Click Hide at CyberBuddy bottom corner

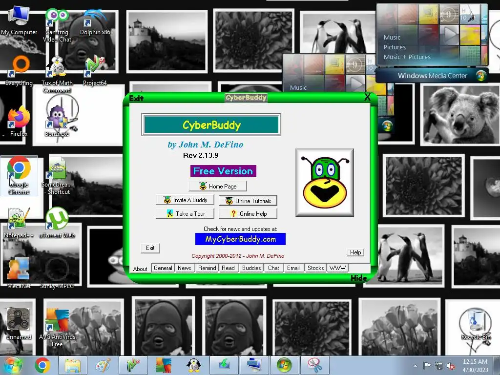[359, 278]
